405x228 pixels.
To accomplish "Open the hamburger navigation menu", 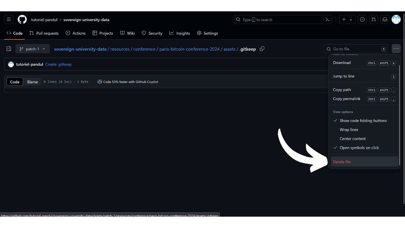I will pos(9,20).
